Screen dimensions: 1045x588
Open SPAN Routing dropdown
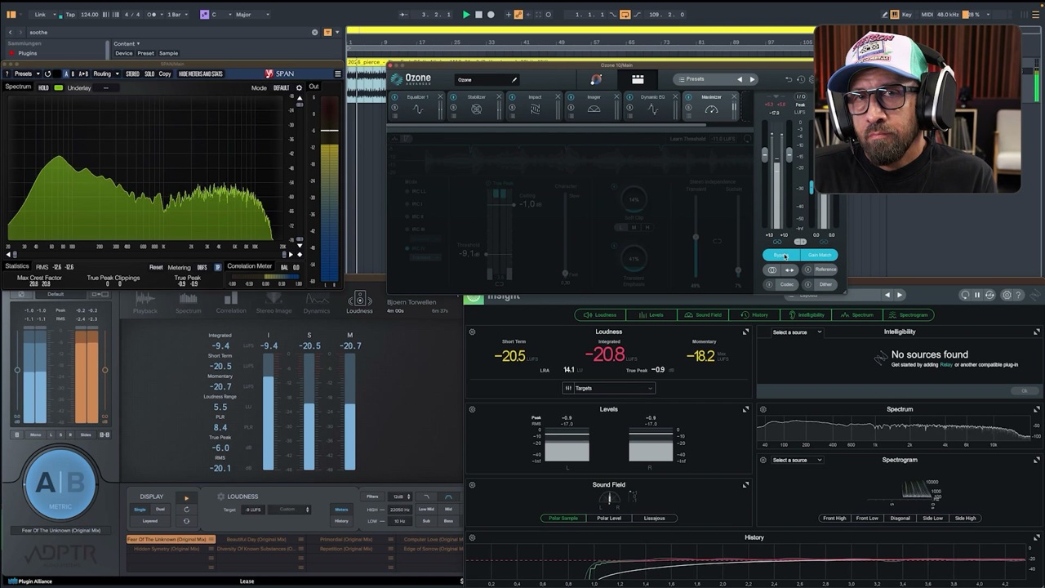click(106, 73)
